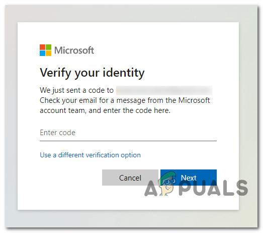This screenshot has height=233, width=263.
Task: Click the yellow square of Microsoft logo
Action: click(x=48, y=53)
